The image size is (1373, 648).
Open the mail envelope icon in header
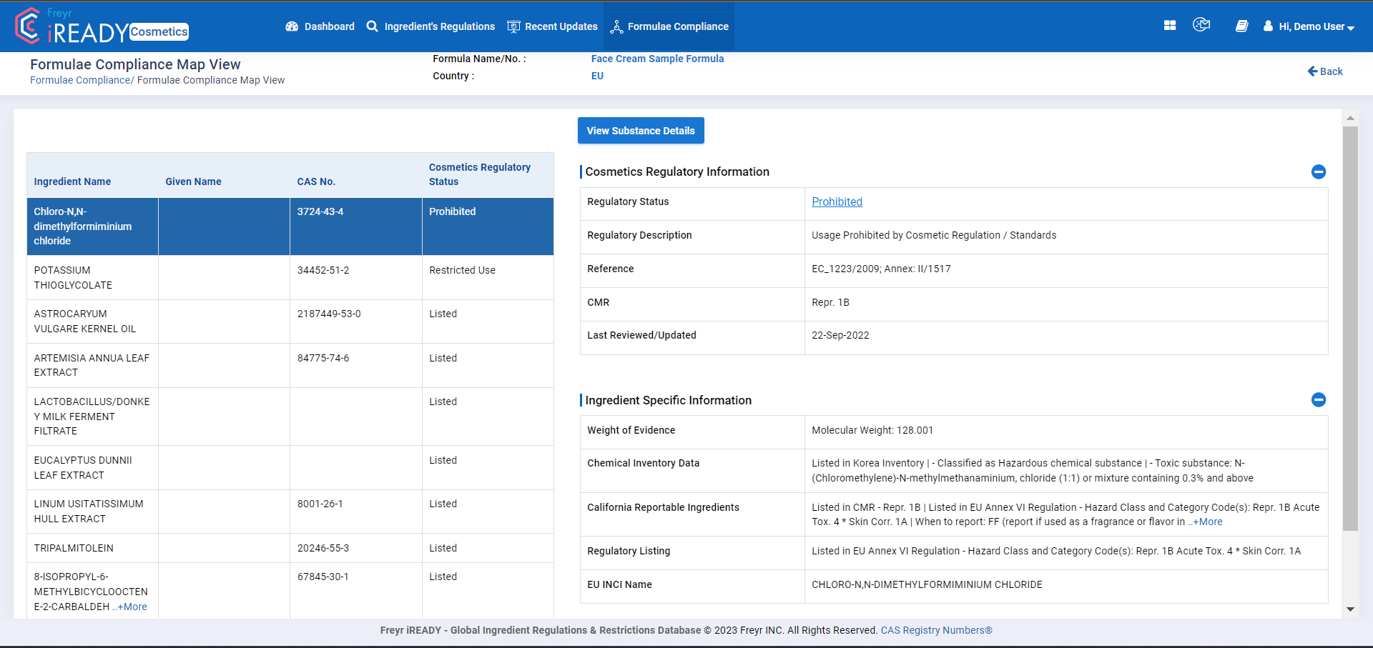pyautogui.click(x=1201, y=25)
